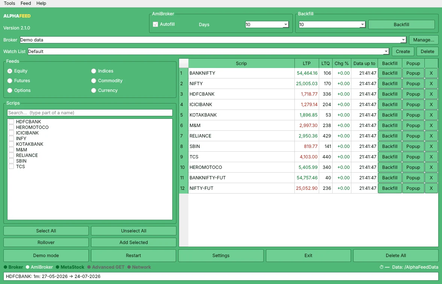
Task: Click the Demo mode button
Action: point(46,256)
